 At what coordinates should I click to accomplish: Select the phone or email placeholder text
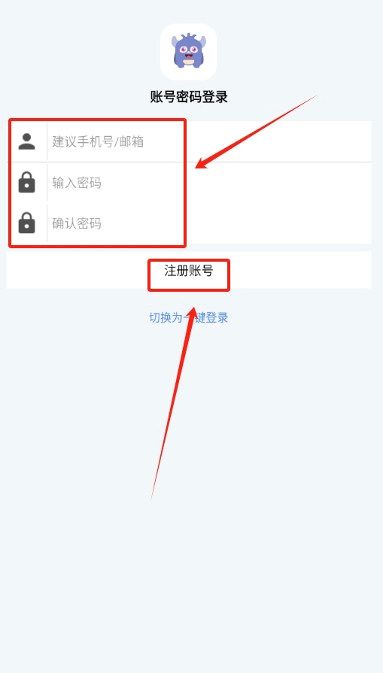[x=98, y=141]
